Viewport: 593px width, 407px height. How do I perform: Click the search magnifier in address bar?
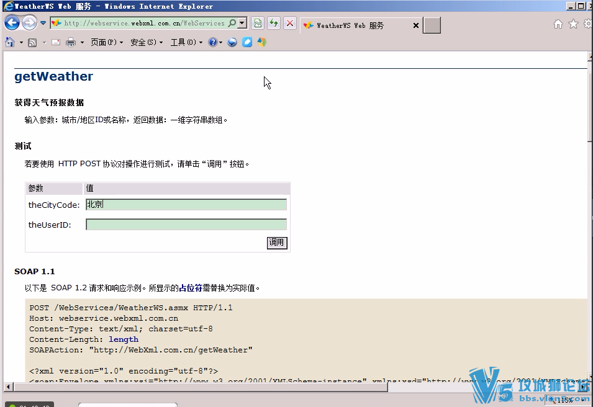(233, 23)
